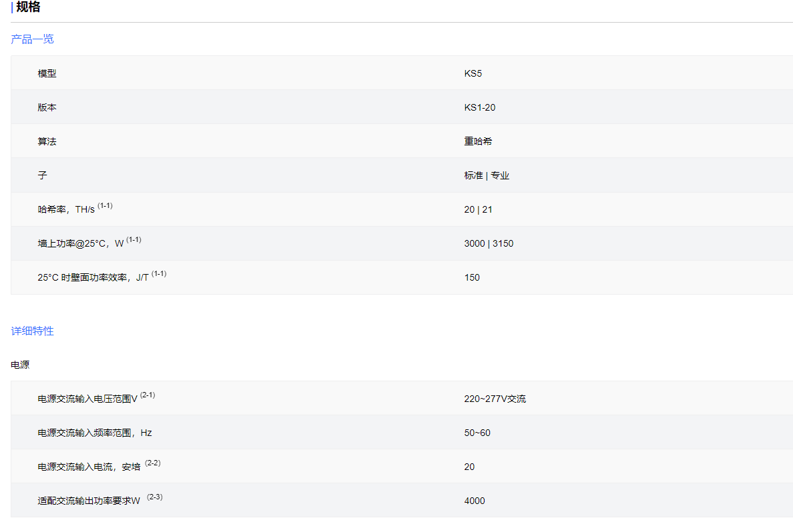Click the hash rate value 20 | 21
Image resolution: width=793 pixels, height=526 pixels.
pos(478,209)
